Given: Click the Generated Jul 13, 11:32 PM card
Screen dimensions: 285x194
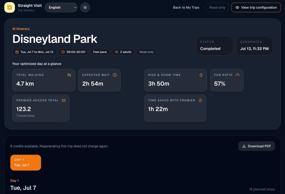Looking at the screenshot, I should 254,46.
